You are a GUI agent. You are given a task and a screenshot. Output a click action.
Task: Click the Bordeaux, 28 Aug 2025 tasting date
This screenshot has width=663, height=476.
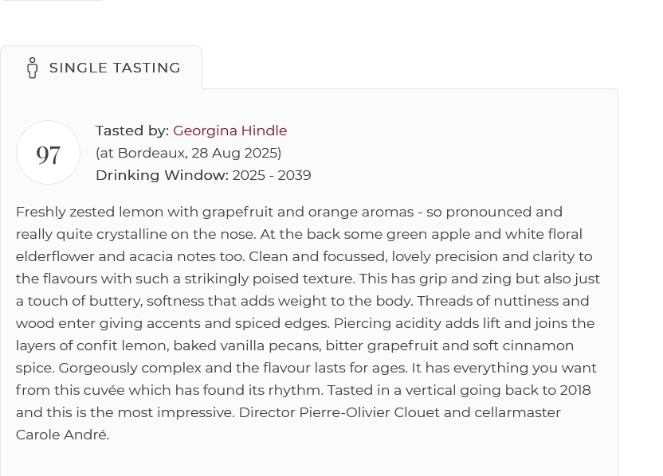click(188, 153)
